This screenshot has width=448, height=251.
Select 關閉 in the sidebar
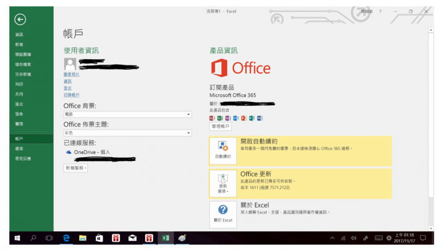(x=19, y=124)
